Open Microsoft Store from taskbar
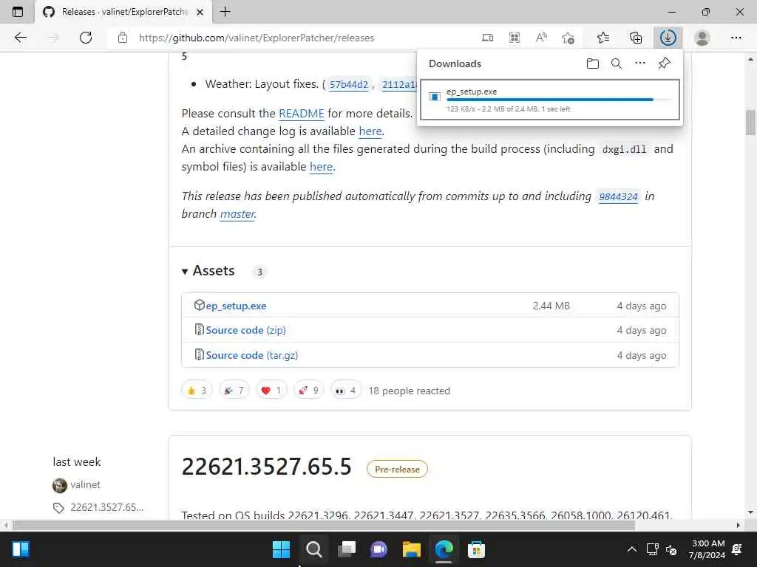Viewport: 757px width, 567px height. (476, 549)
